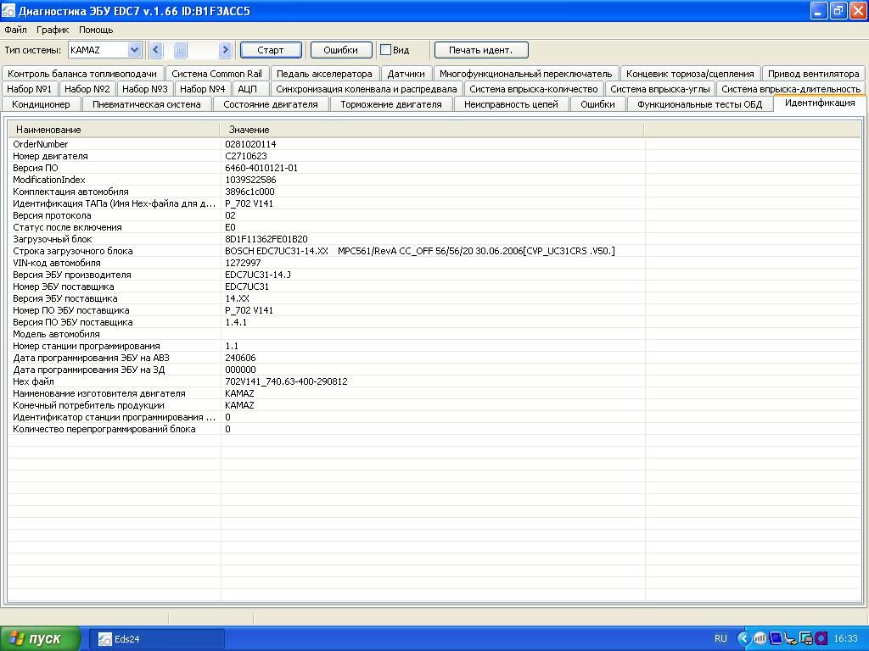Screen dimensions: 869x651
Task: Click the RU language indicator
Action: pyautogui.click(x=720, y=638)
